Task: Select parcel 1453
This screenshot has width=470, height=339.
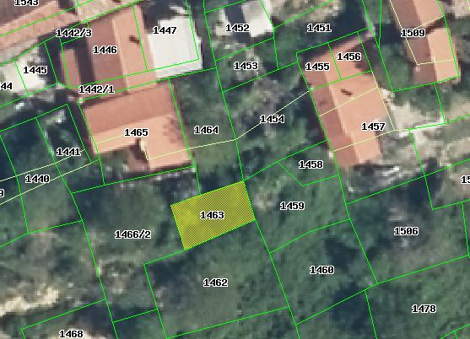Action: click(246, 66)
